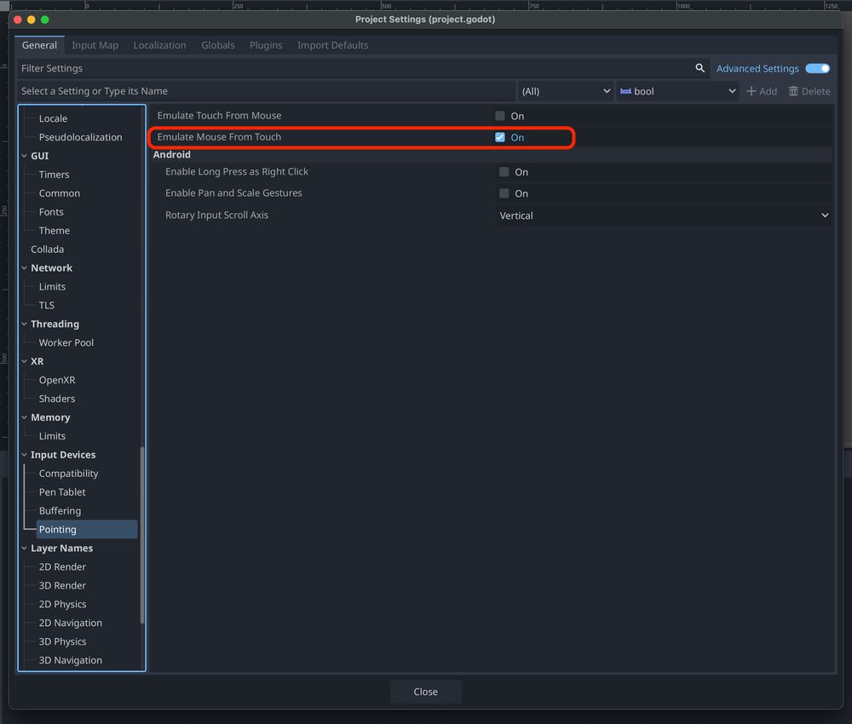Select Buffering under Input Devices
852x724 pixels.
click(60, 510)
